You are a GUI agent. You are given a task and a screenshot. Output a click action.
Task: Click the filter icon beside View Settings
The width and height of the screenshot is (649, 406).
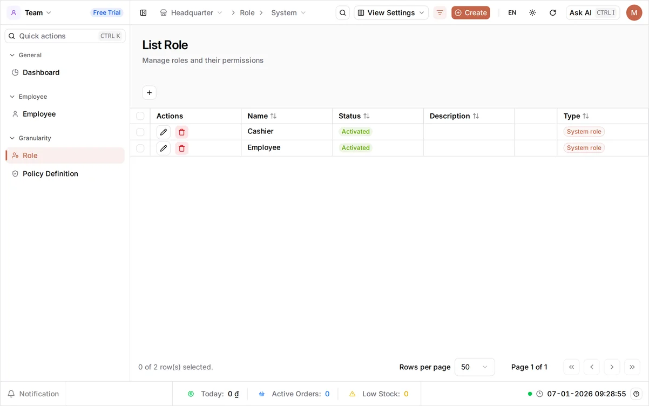point(440,12)
